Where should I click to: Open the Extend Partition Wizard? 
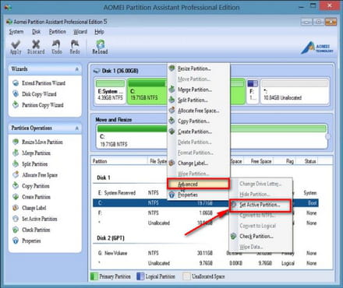click(x=39, y=83)
